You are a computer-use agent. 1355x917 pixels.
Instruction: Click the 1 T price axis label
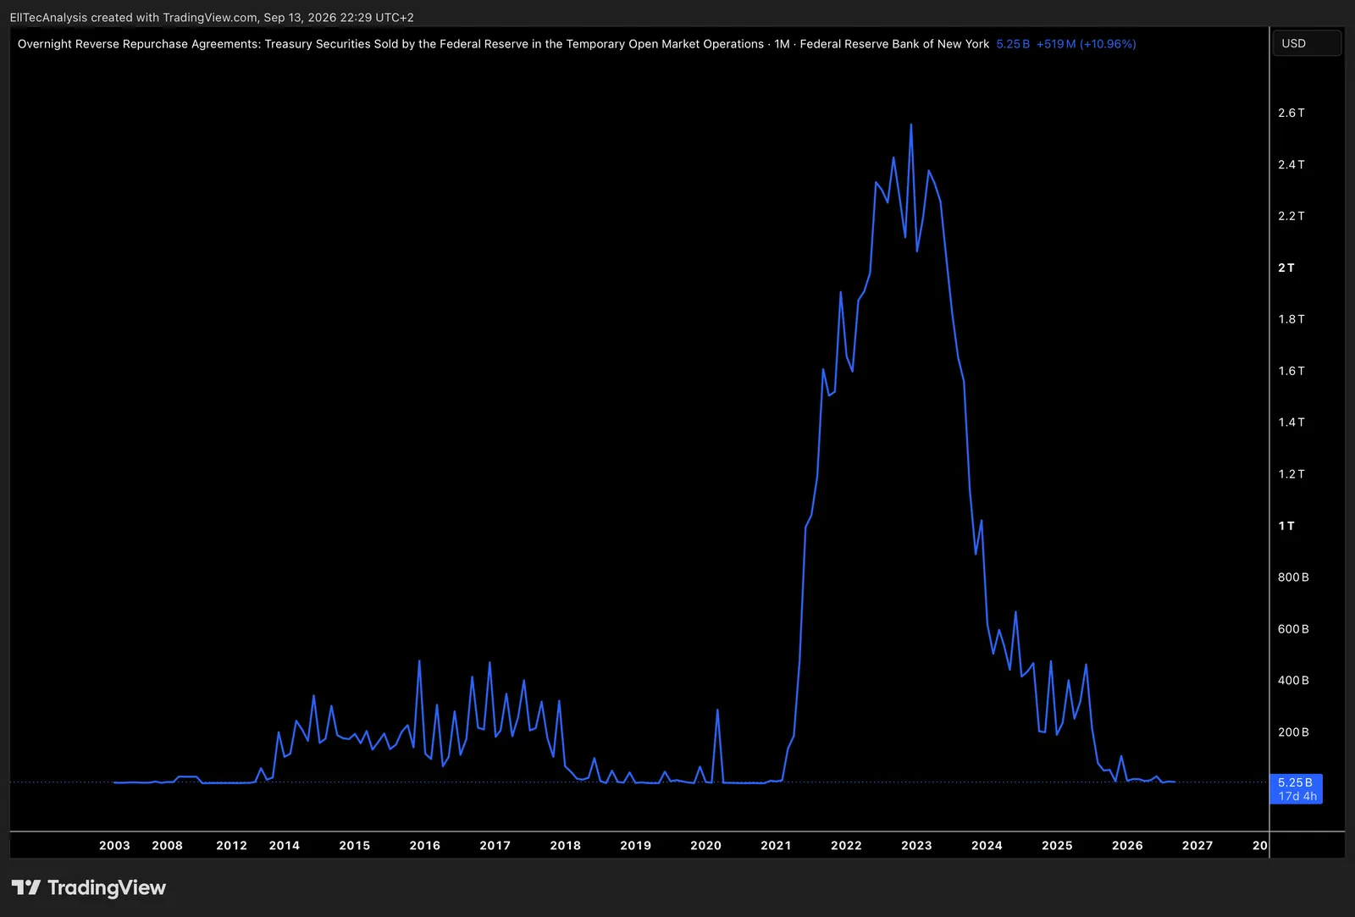[x=1286, y=526]
